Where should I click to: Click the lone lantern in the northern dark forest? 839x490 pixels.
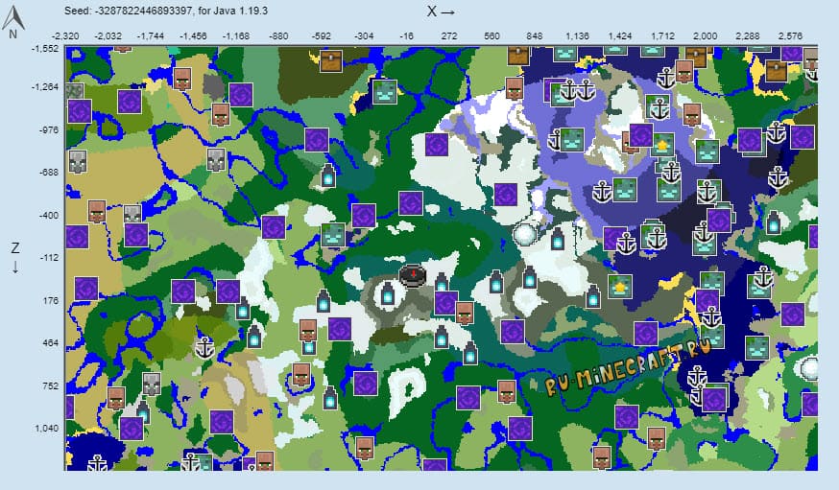(328, 175)
